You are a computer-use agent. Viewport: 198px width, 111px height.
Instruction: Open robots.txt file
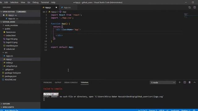click(x=10, y=49)
